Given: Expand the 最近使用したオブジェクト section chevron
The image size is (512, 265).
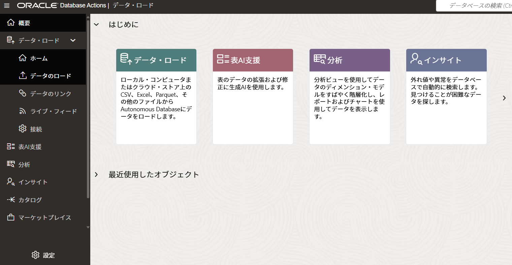Looking at the screenshot, I should point(96,174).
